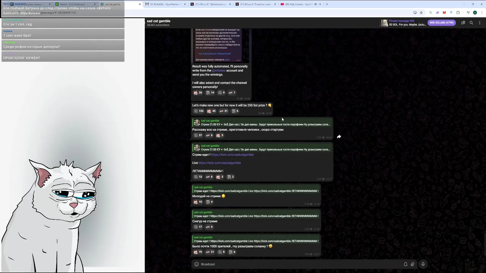486x273 pixels.
Task: Switch to the '(17) ON on X' tab
Action: tap(210, 4)
